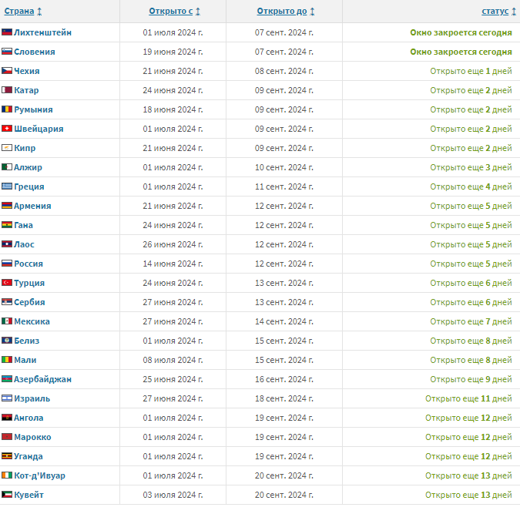The height and width of the screenshot is (514, 520).
Task: Click the Turkey flag icon
Action: pos(7,283)
